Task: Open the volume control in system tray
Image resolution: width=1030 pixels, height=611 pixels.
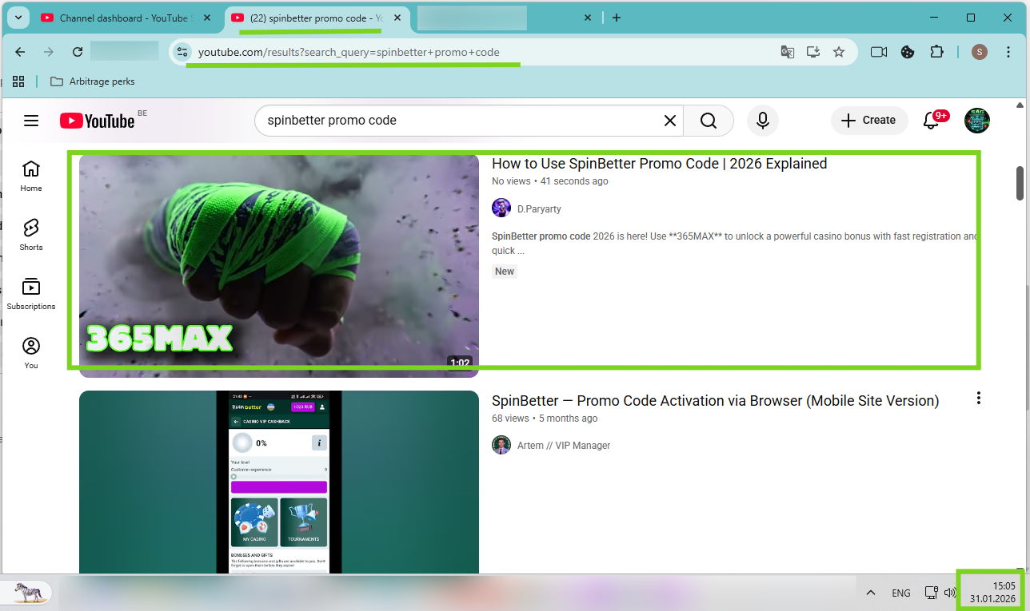Action: coord(950,593)
